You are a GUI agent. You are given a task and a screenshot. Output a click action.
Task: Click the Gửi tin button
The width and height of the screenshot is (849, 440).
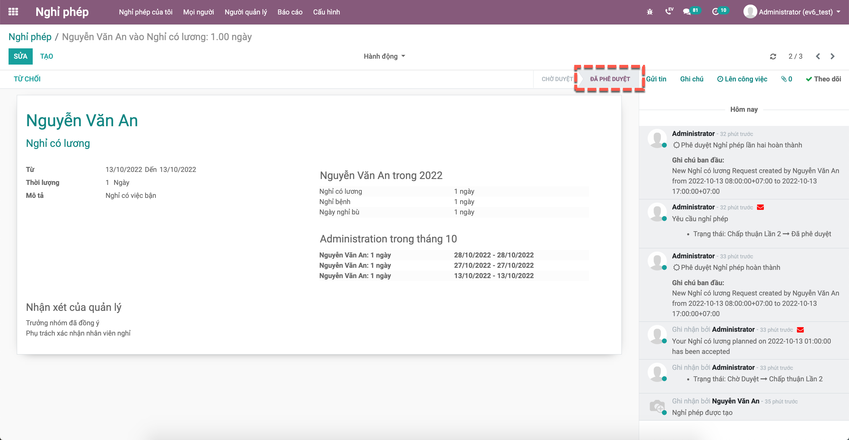656,79
